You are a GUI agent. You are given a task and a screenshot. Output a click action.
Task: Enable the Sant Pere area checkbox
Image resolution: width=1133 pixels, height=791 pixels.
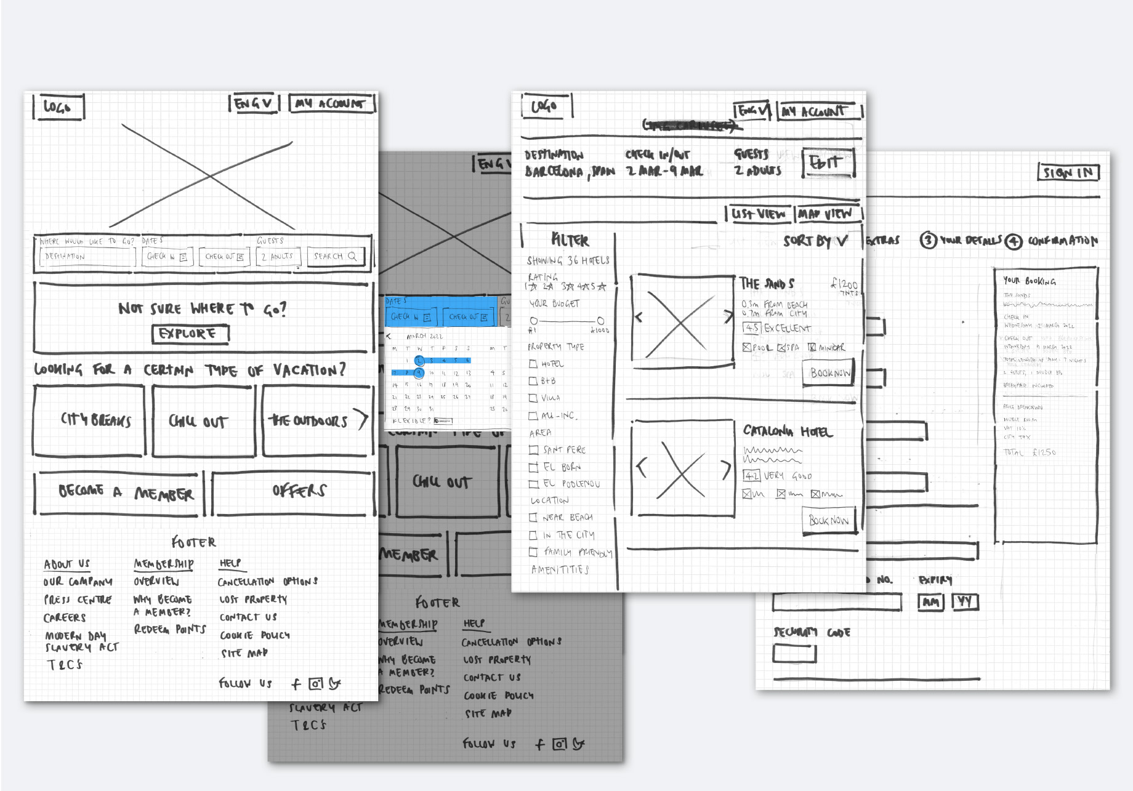[533, 450]
